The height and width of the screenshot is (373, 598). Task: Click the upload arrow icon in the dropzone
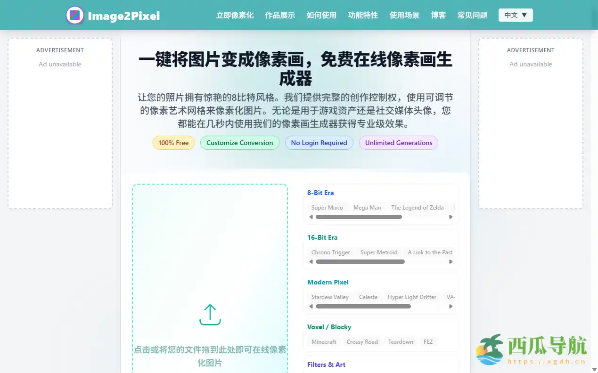click(210, 314)
